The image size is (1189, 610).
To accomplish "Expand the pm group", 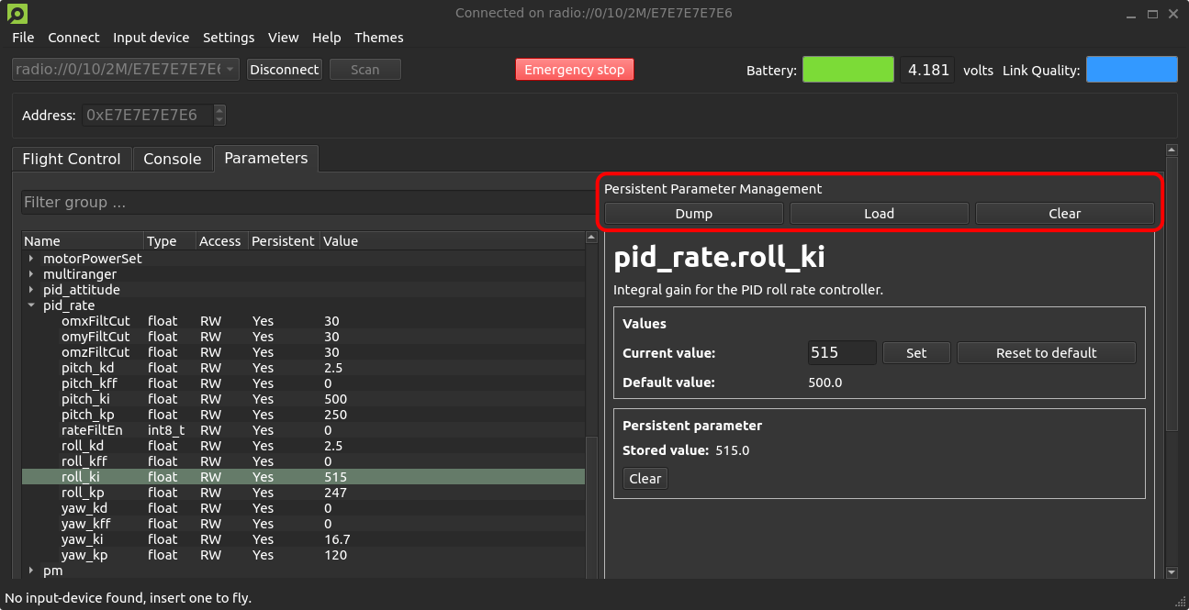I will pyautogui.click(x=31, y=571).
